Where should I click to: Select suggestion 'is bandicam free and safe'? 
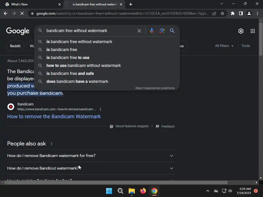pyautogui.click(x=107, y=74)
